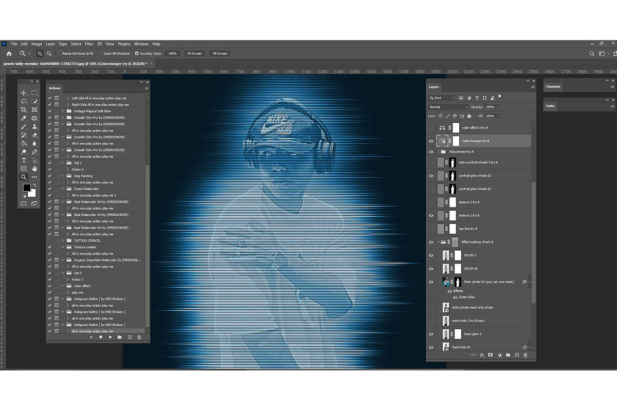Open the File menu
The image size is (617, 411).
[x=14, y=44]
